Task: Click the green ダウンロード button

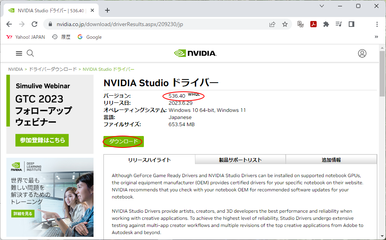Action: [x=124, y=142]
